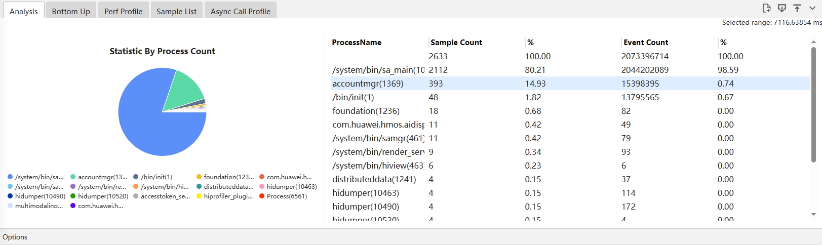The width and height of the screenshot is (822, 245).
Task: Select the /bin/init(1) process row
Action: pos(353,97)
